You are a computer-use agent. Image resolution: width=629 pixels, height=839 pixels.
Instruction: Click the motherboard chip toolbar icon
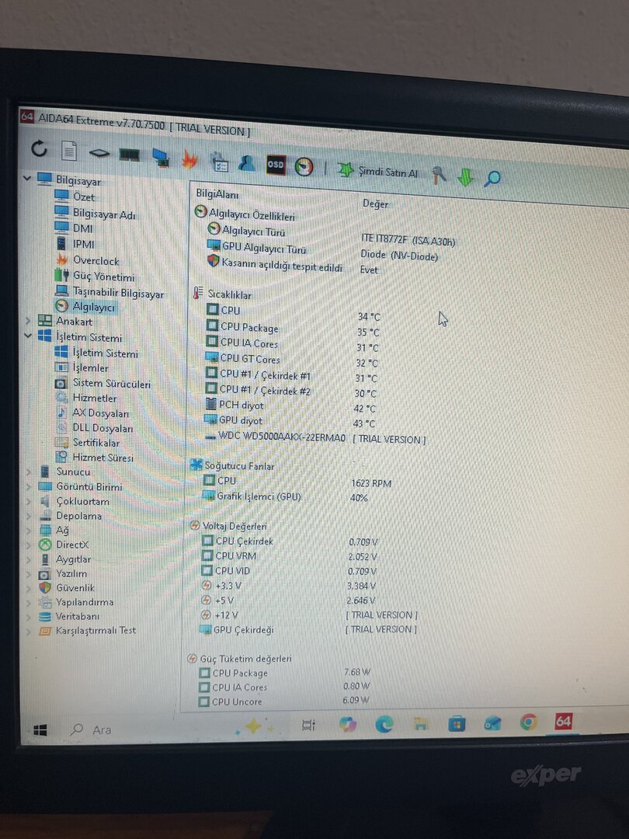(x=99, y=154)
